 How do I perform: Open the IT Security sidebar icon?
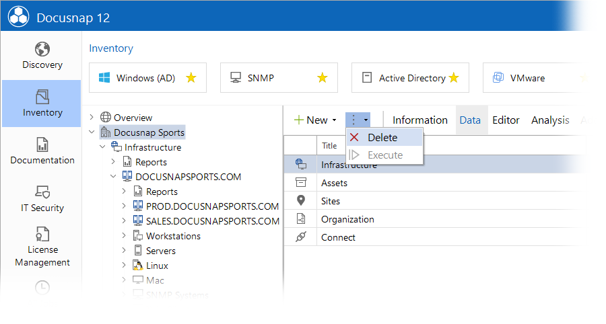click(42, 192)
